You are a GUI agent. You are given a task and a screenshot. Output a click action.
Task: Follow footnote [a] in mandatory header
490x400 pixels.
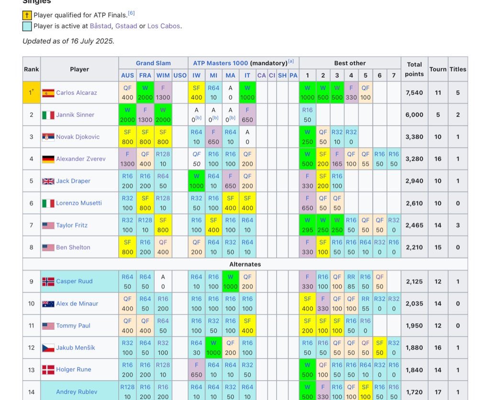point(291,61)
